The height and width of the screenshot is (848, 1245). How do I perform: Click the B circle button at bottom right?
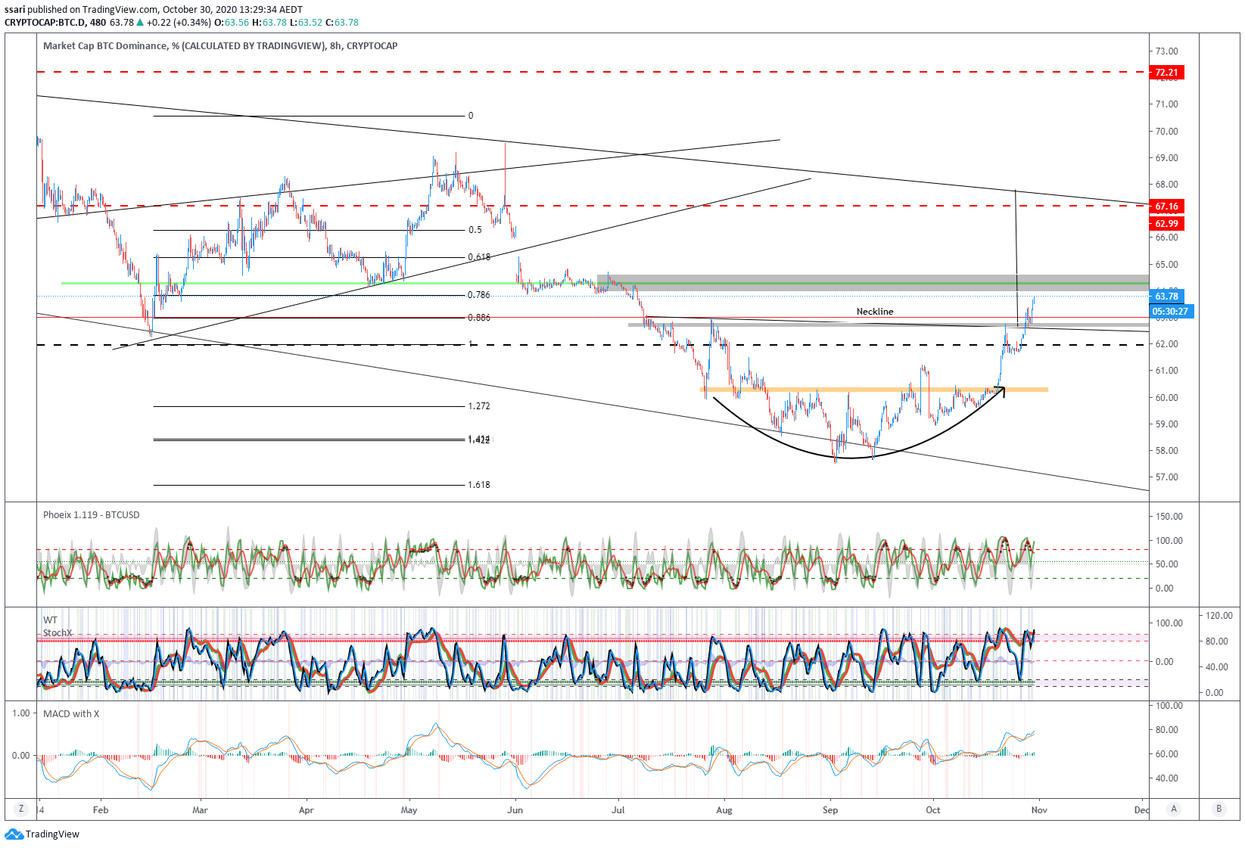click(x=1219, y=809)
